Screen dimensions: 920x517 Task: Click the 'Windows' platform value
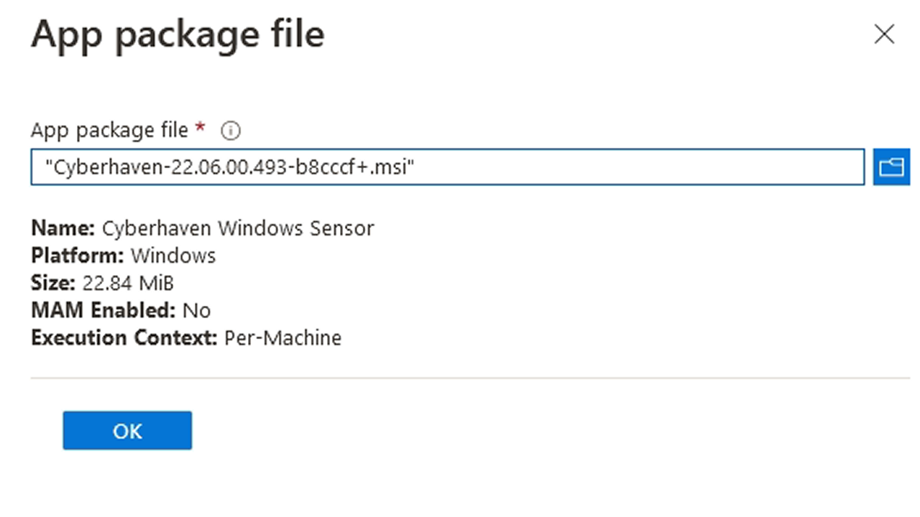pos(173,256)
